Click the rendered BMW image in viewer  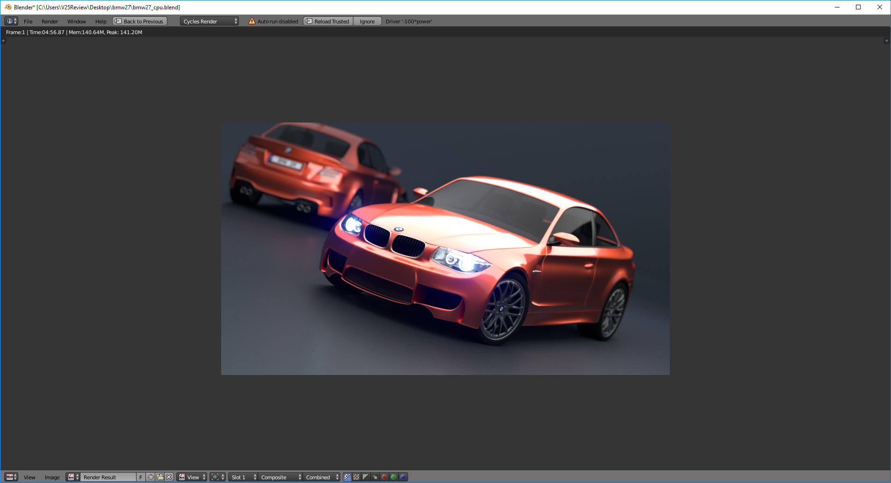point(445,248)
